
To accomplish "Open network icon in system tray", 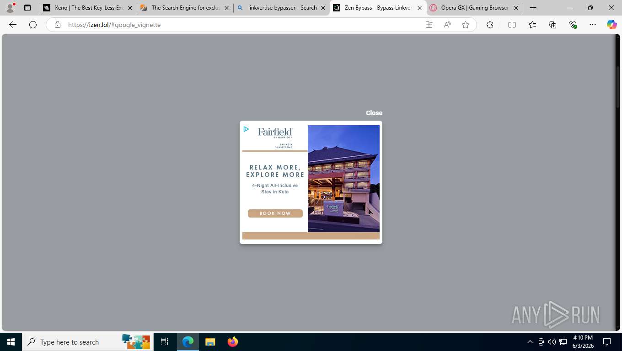I will [x=563, y=342].
